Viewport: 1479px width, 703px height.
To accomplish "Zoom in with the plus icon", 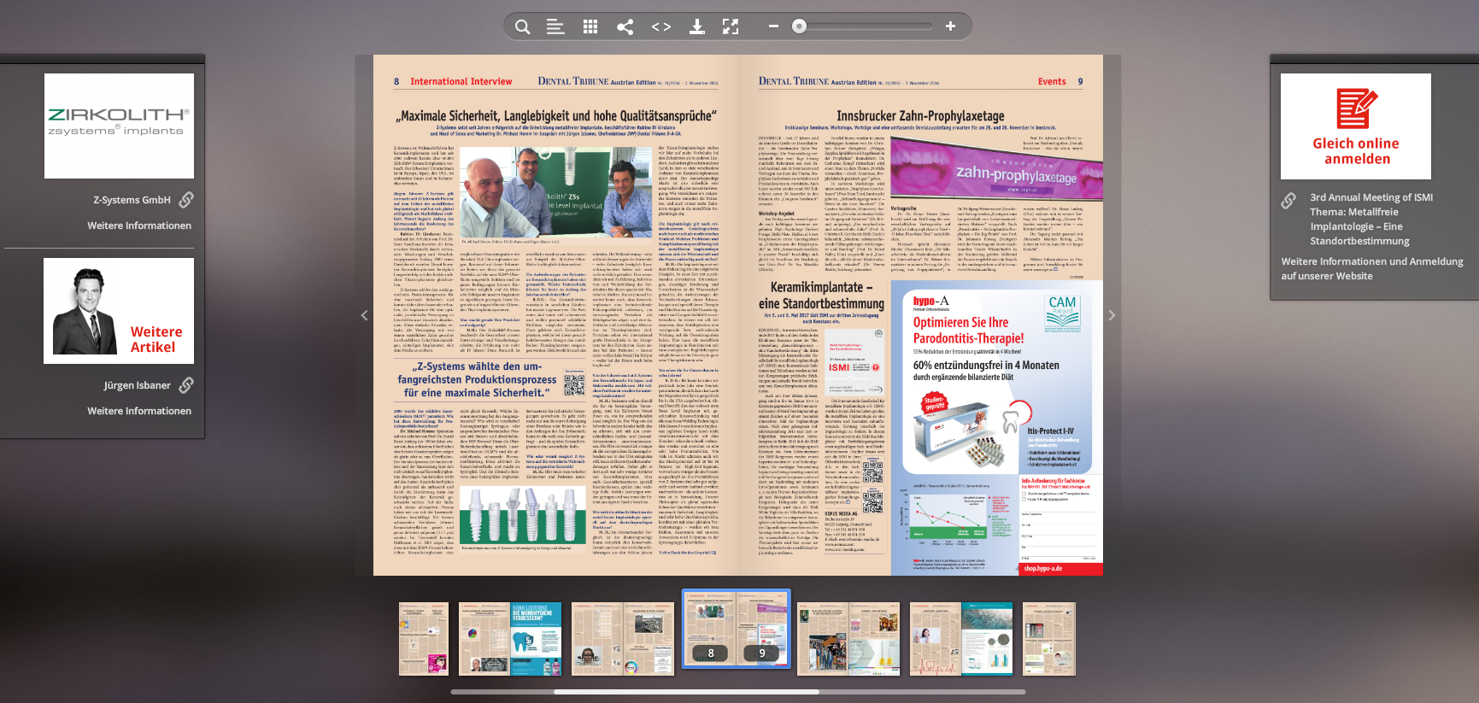I will click(950, 26).
